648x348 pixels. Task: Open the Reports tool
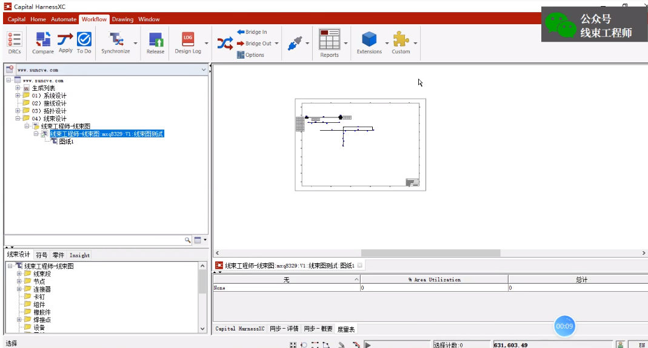pyautogui.click(x=329, y=43)
